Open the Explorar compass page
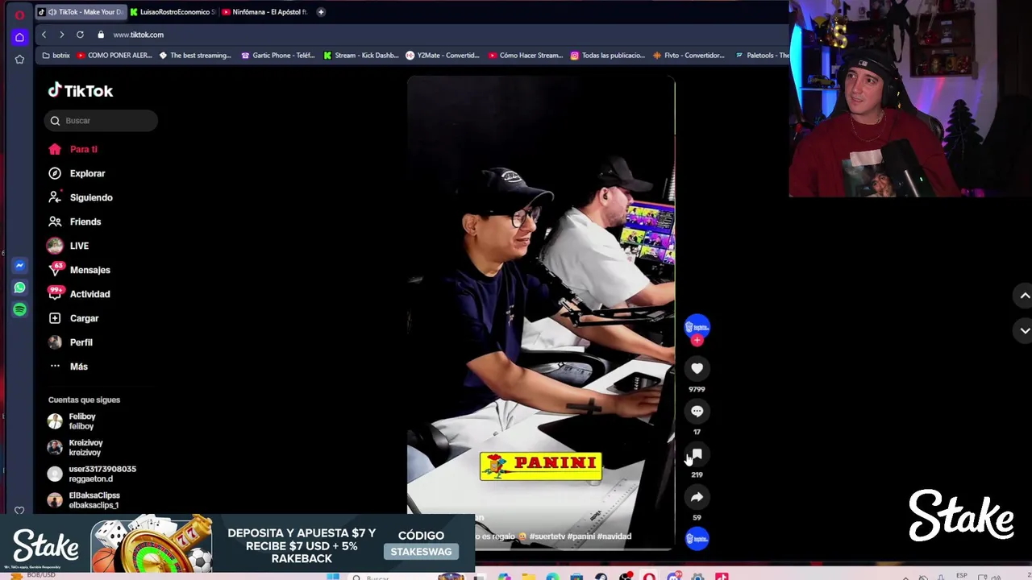This screenshot has width=1032, height=580. click(x=77, y=173)
